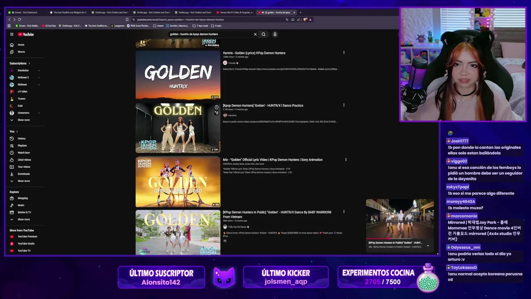This screenshot has height=299, width=531.
Task: Click the BABY WARRIORS dance cover thumbnail
Action: [x=178, y=232]
